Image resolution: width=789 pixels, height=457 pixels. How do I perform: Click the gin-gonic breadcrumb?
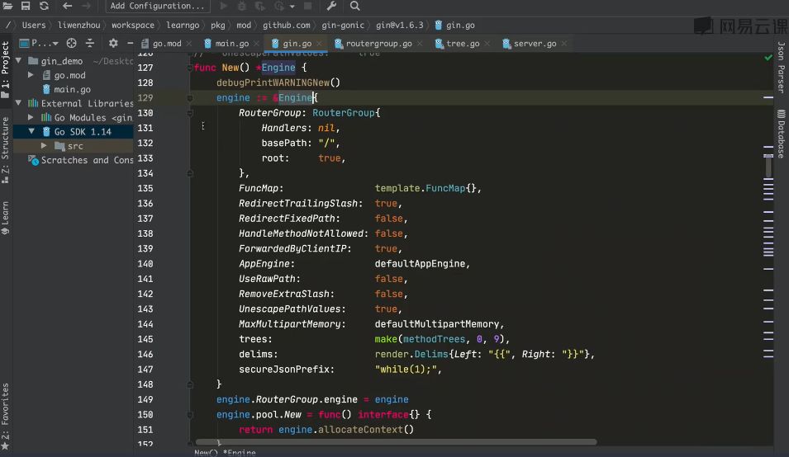[x=343, y=25]
